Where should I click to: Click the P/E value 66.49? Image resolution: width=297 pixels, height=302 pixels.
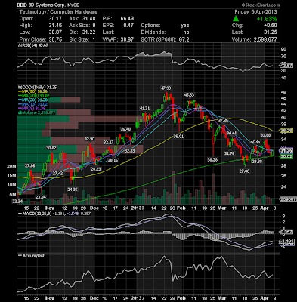[x=127, y=19]
